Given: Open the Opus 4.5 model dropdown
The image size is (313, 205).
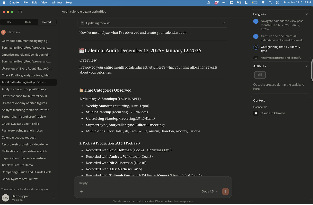Looking at the screenshot, I should [x=209, y=191].
